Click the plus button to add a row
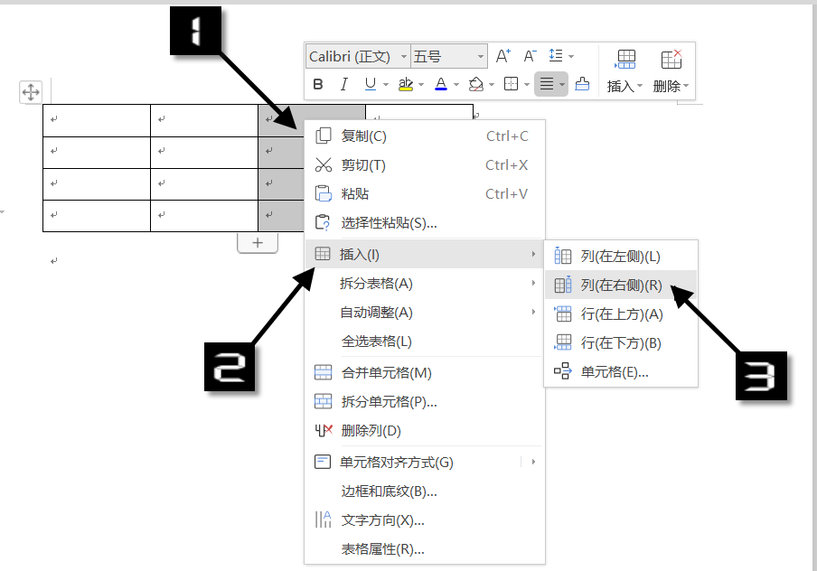Image resolution: width=817 pixels, height=571 pixels. [x=258, y=243]
